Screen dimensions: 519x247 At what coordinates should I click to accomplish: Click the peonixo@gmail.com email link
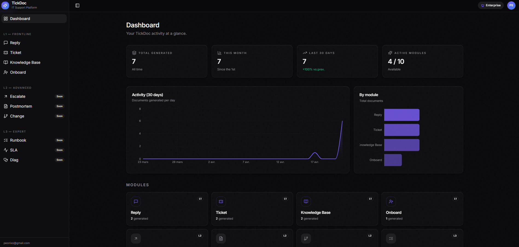coord(17,243)
